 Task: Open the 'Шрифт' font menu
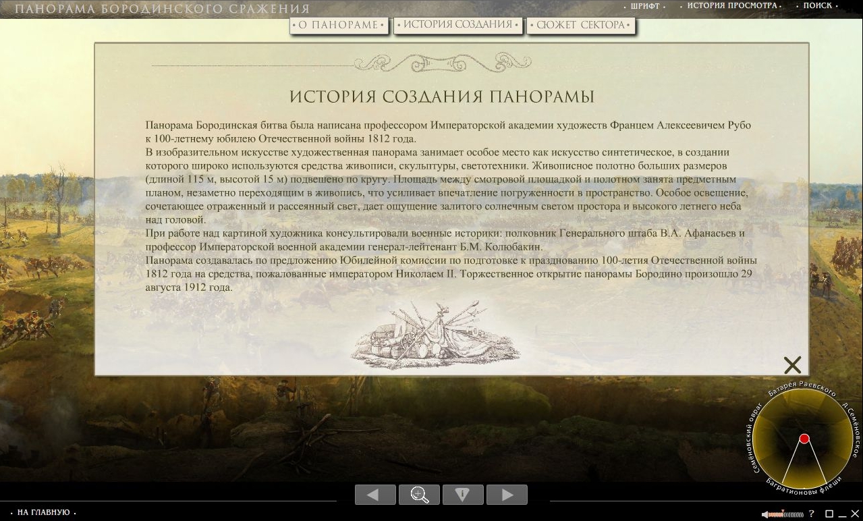click(x=645, y=6)
